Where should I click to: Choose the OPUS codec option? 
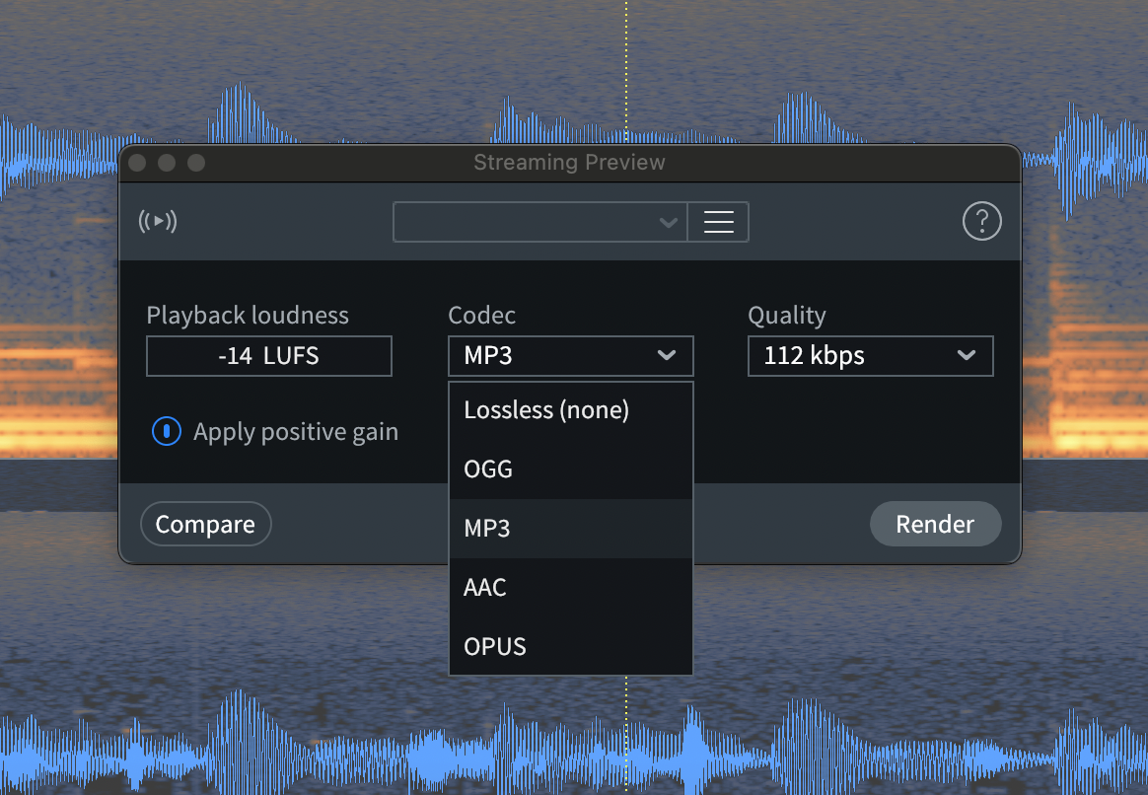click(570, 647)
